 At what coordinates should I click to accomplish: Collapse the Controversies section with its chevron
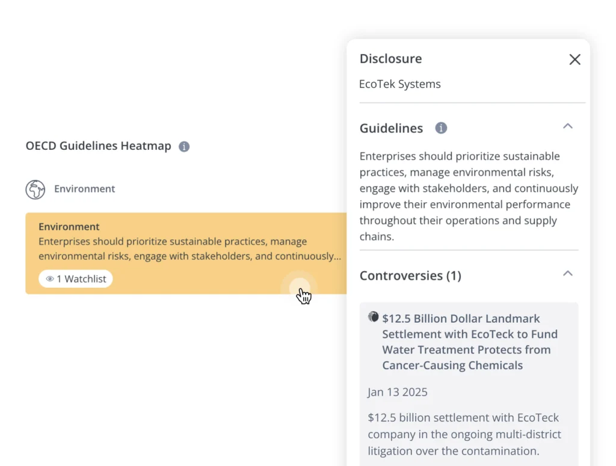pos(567,274)
